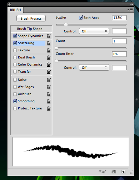Select the Scattering options row label

point(26,43)
